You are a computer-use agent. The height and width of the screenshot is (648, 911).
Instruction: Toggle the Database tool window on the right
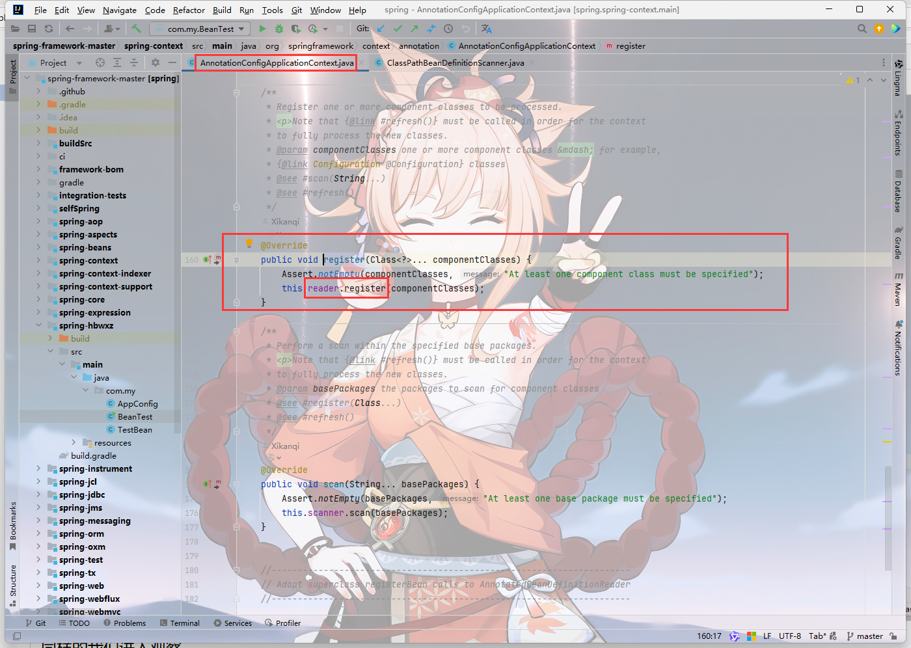(898, 191)
